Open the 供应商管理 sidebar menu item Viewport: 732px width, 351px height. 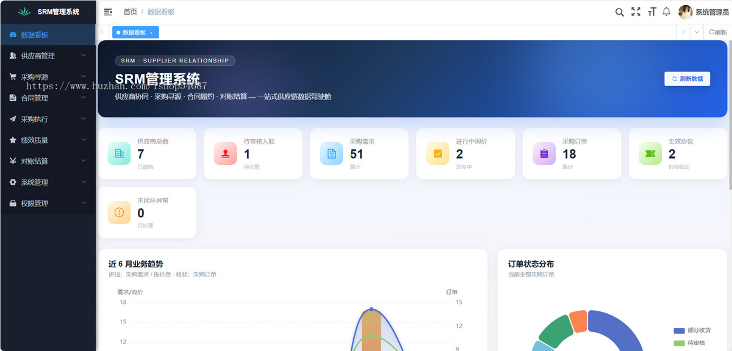pyautogui.click(x=48, y=56)
